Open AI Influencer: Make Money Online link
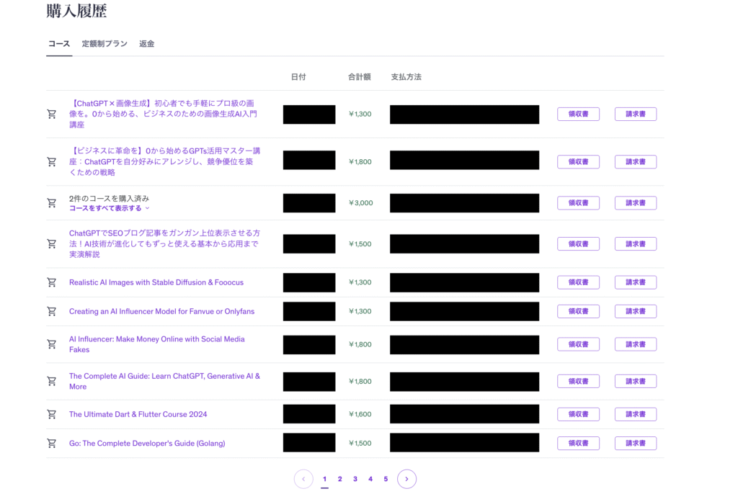This screenshot has width=738, height=494. point(156,344)
